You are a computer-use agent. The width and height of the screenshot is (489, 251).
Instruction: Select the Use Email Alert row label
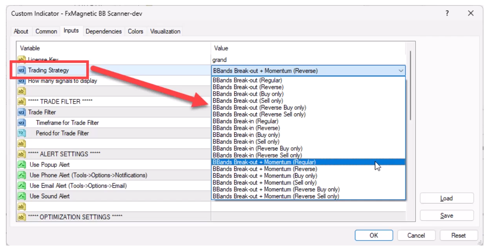pos(78,186)
